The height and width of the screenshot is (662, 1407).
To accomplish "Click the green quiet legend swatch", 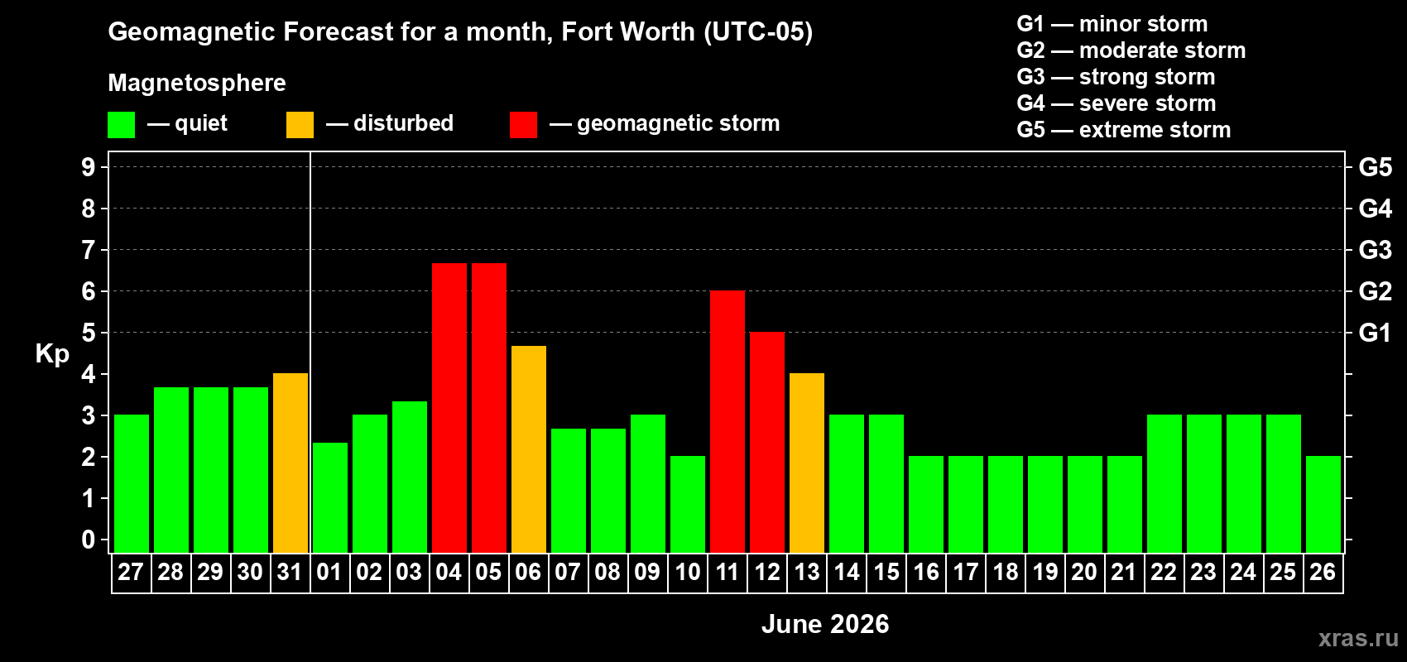I will (x=122, y=125).
